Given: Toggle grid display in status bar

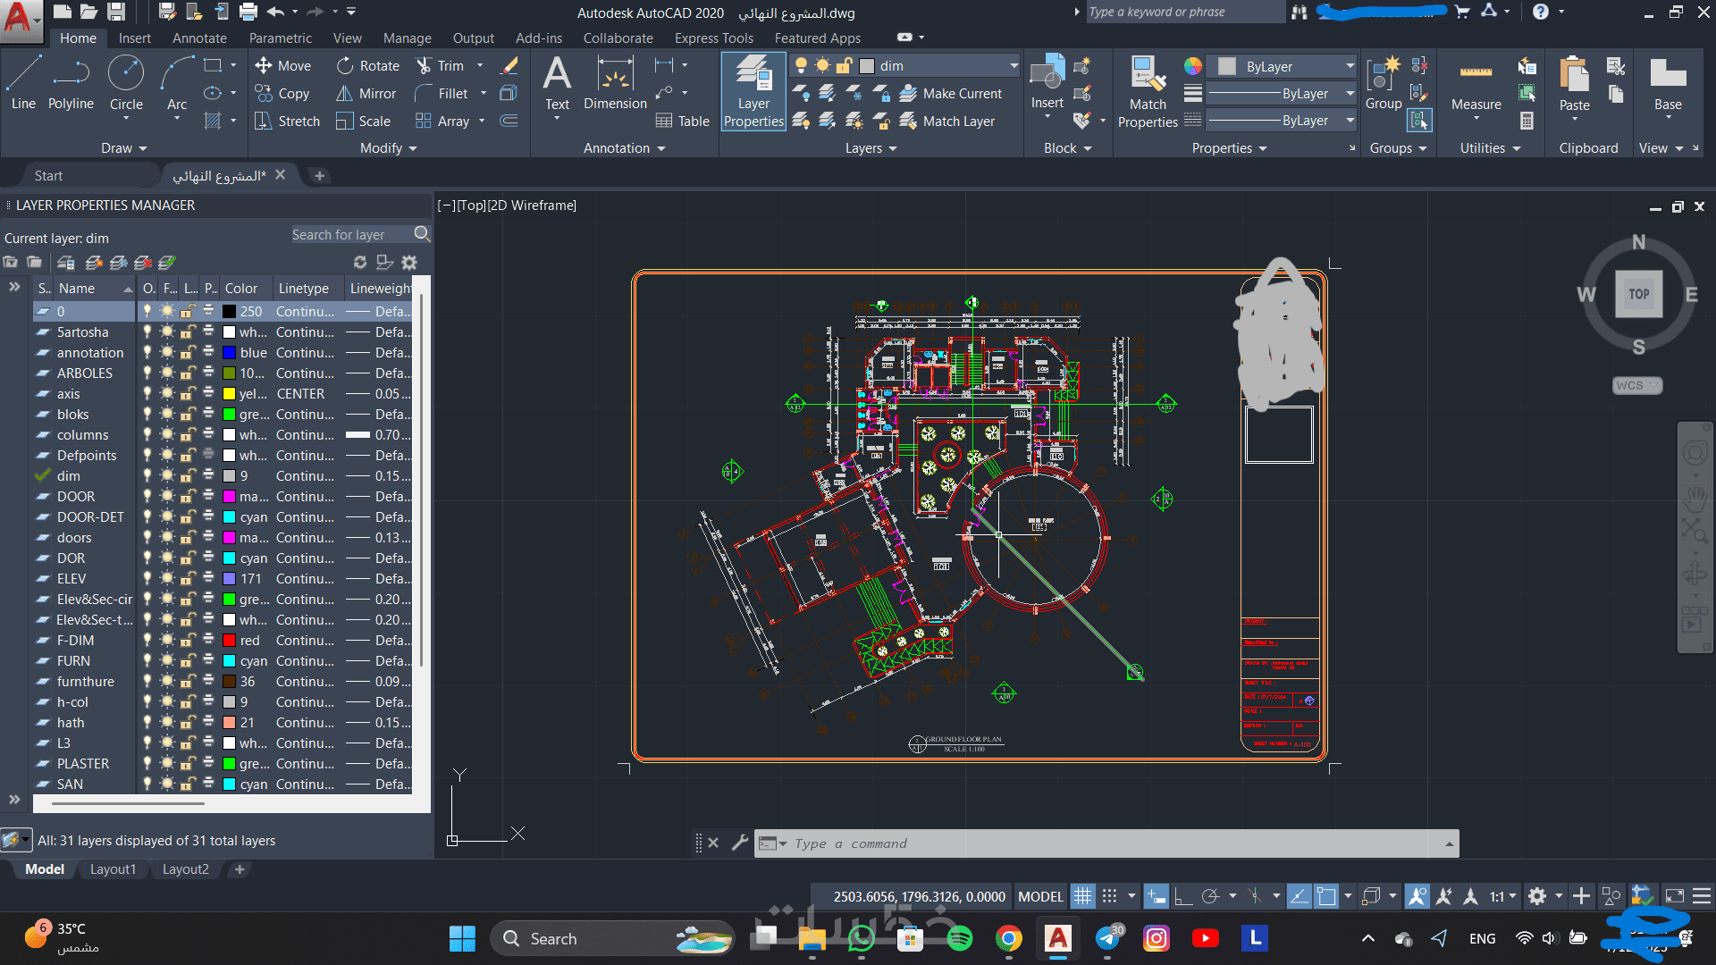Looking at the screenshot, I should (1082, 896).
